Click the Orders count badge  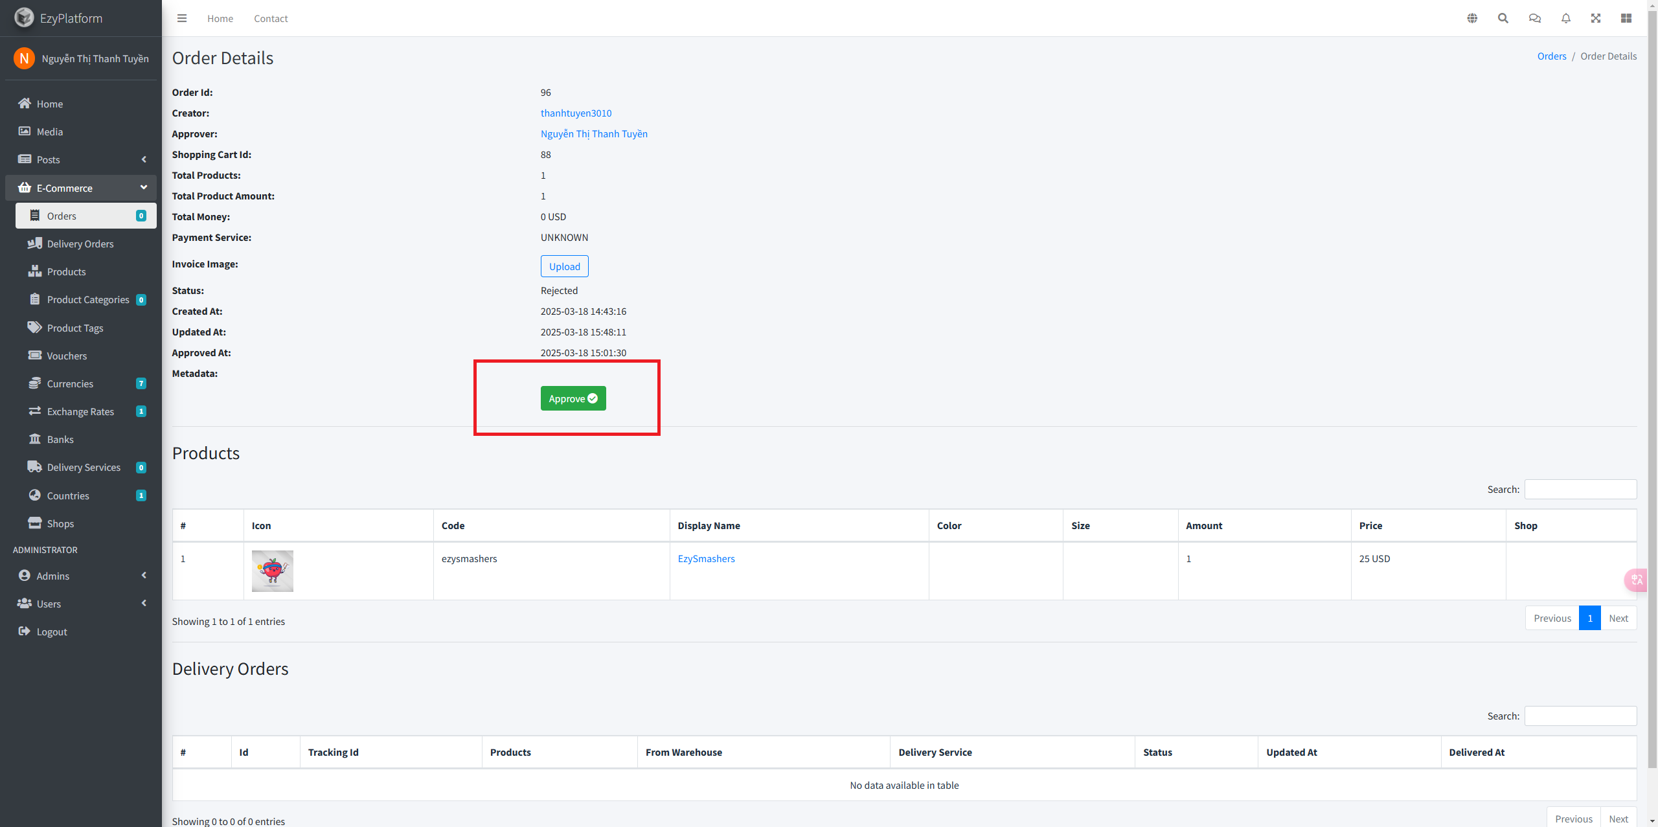141,216
